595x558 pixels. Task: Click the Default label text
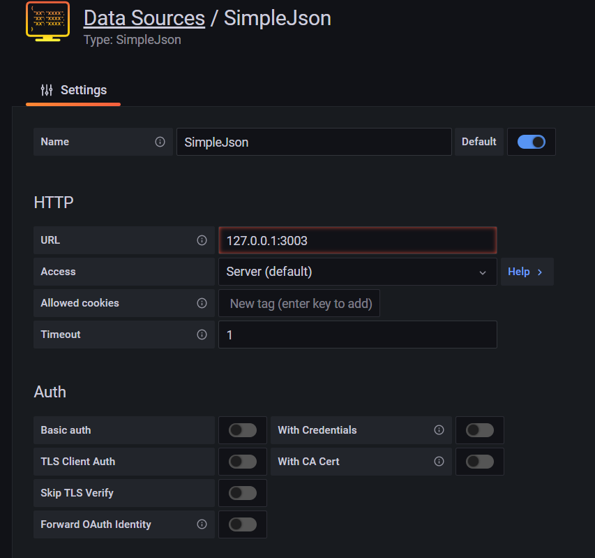[x=479, y=142]
